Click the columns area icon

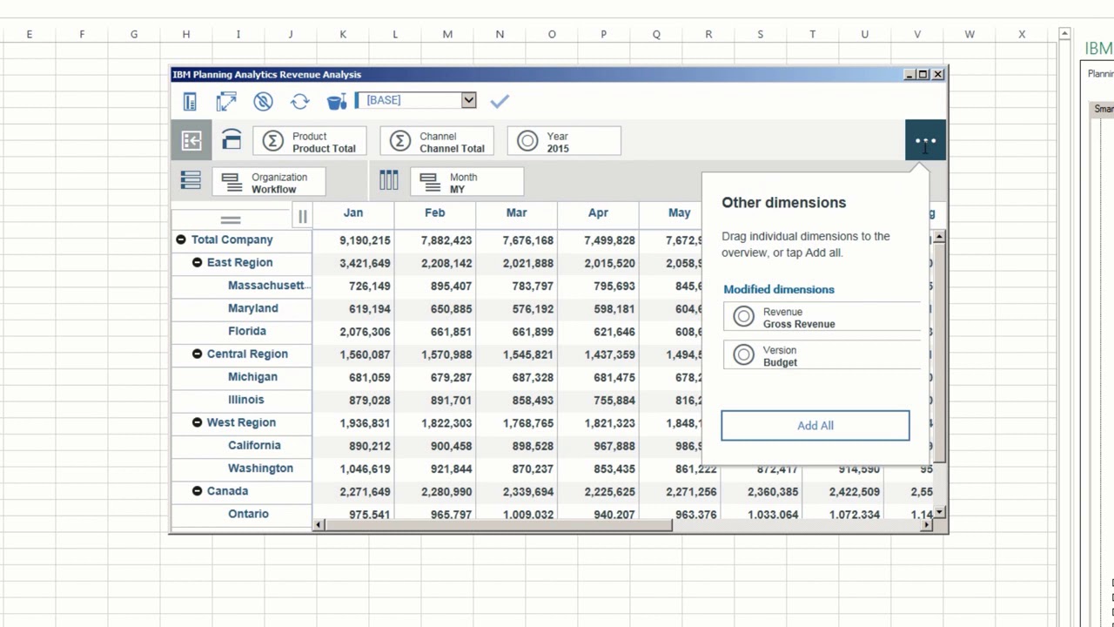pos(388,180)
